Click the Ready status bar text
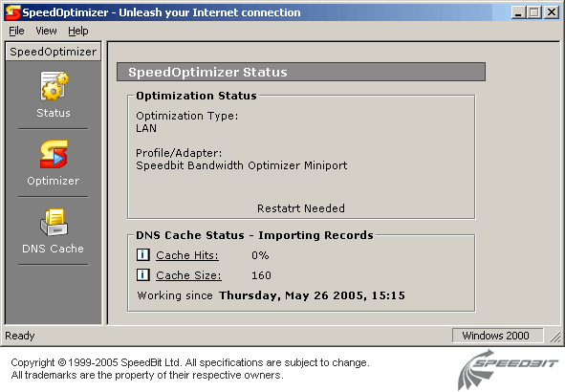This screenshot has height=392, width=565. pos(20,336)
